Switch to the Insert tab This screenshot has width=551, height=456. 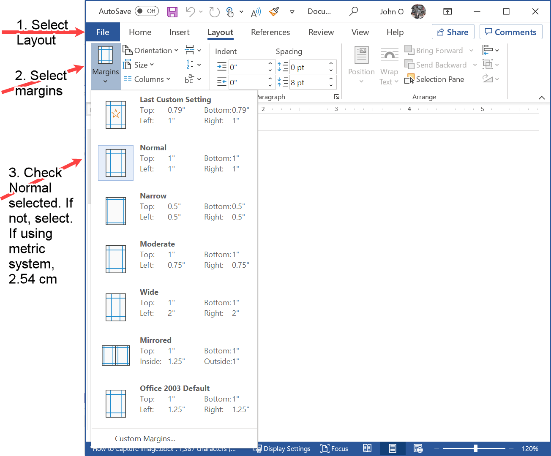pos(179,32)
